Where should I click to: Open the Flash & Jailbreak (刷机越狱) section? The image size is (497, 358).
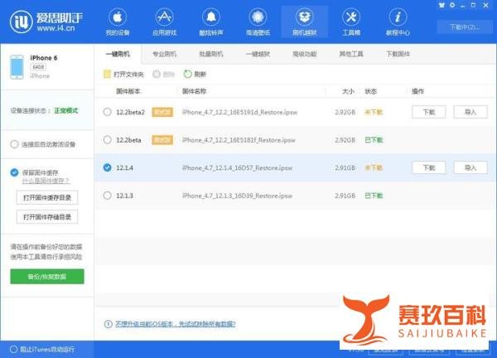point(304,22)
